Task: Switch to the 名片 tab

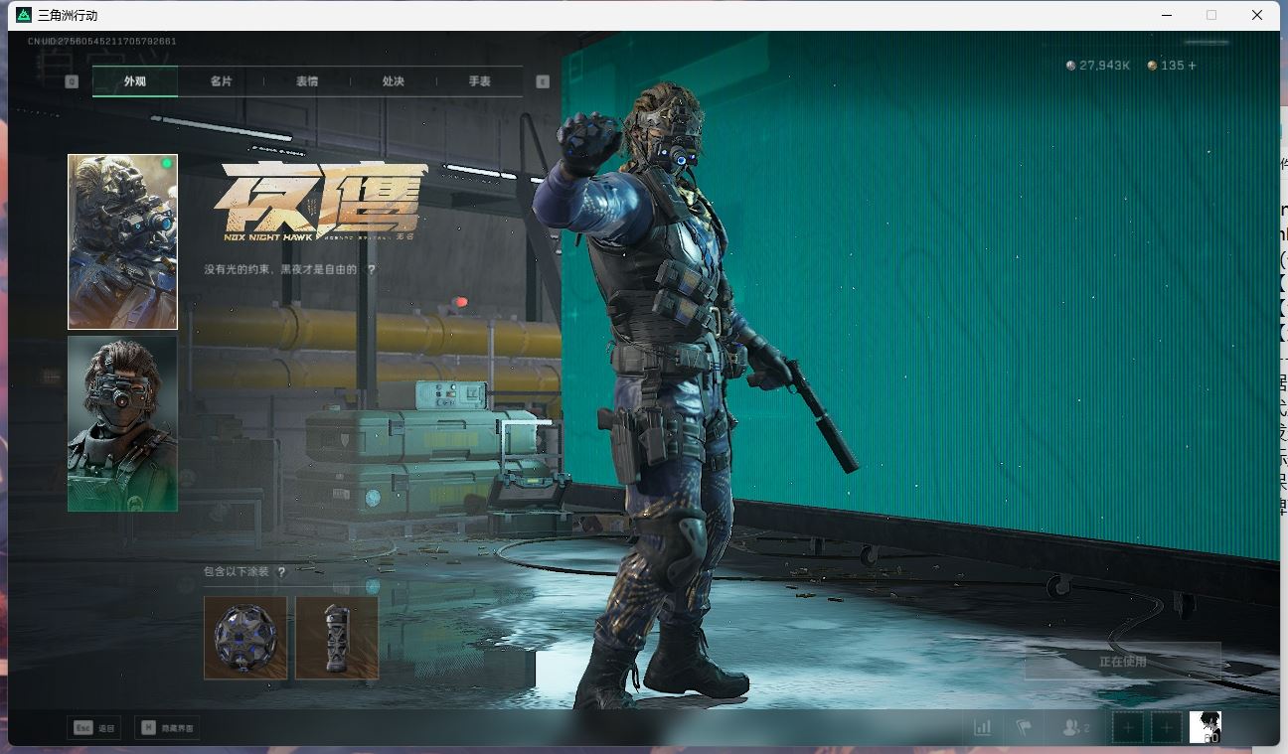Action: [221, 81]
